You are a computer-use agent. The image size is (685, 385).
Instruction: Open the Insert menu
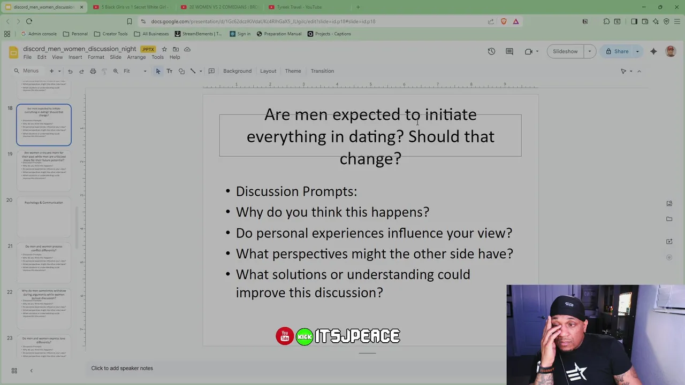coord(75,57)
